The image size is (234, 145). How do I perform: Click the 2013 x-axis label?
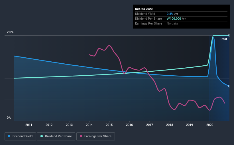(69, 125)
